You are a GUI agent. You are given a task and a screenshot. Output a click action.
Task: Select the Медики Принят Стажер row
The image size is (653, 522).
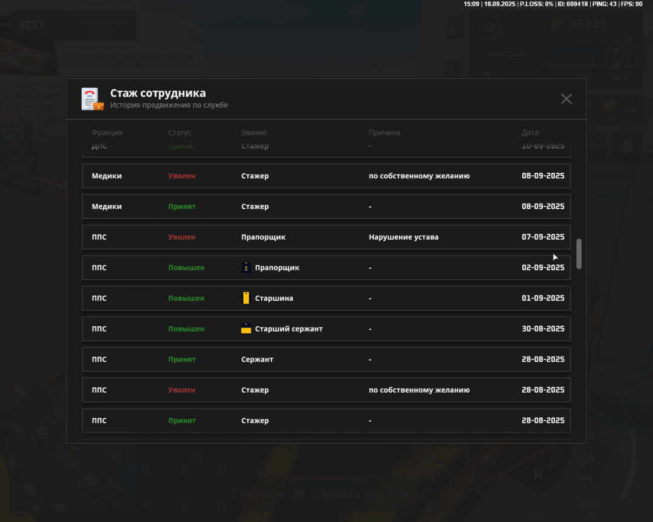(x=326, y=207)
